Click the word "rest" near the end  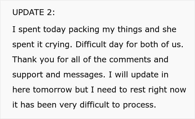coord(138,90)
